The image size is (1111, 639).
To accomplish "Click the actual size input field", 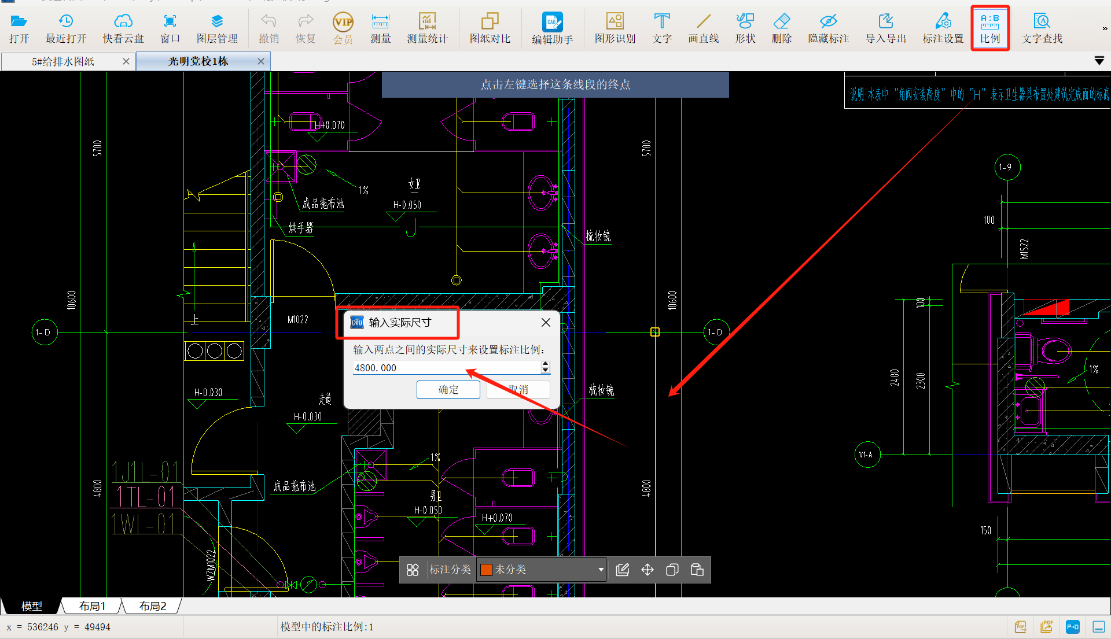I will pyautogui.click(x=446, y=368).
